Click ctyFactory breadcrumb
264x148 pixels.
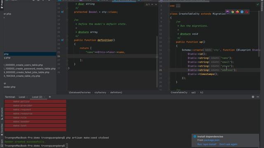click(x=100, y=92)
